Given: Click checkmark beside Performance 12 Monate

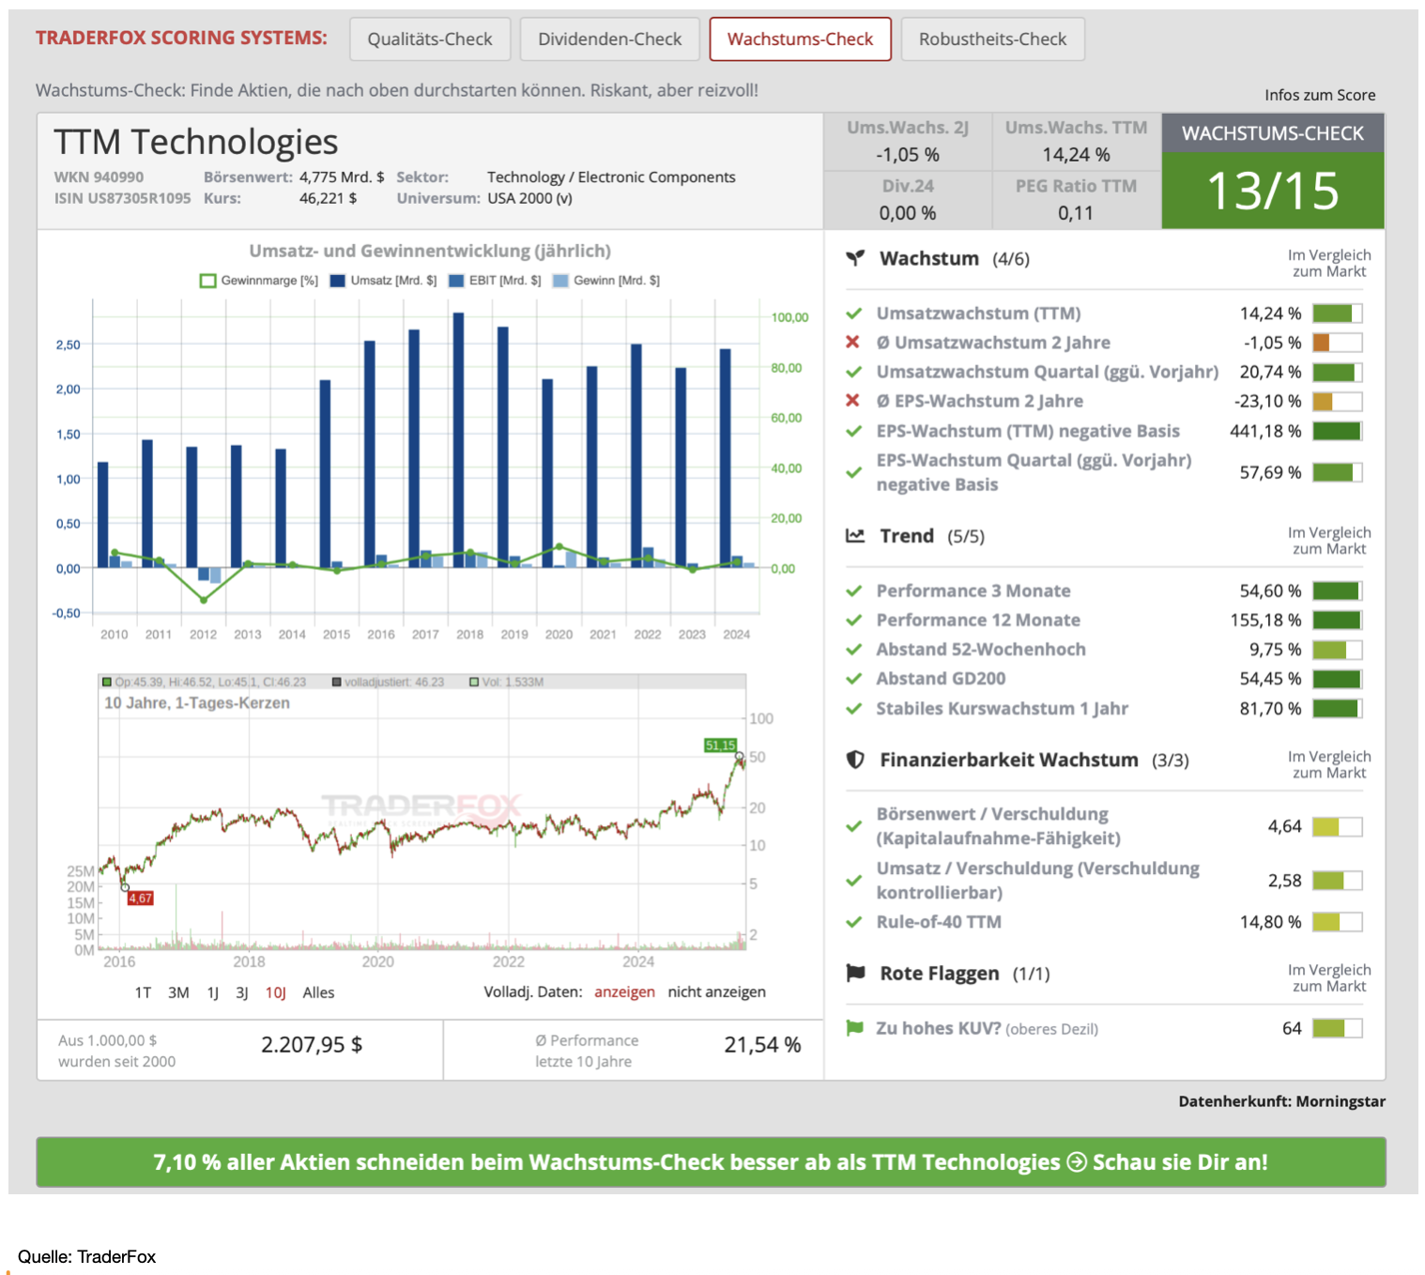Looking at the screenshot, I should (x=853, y=620).
